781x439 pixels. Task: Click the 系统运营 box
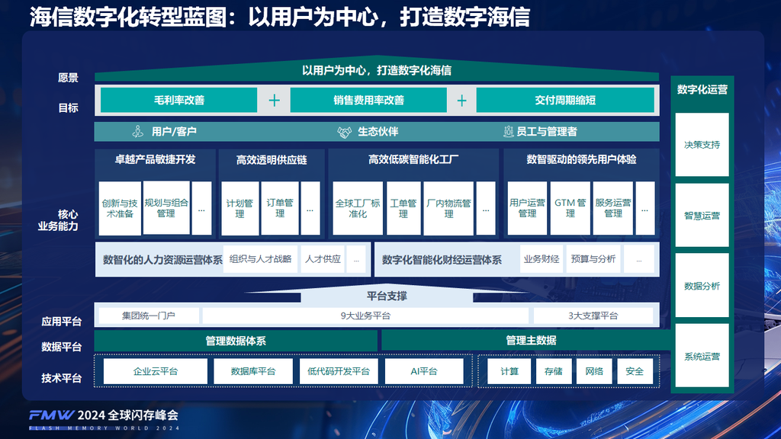pos(702,356)
